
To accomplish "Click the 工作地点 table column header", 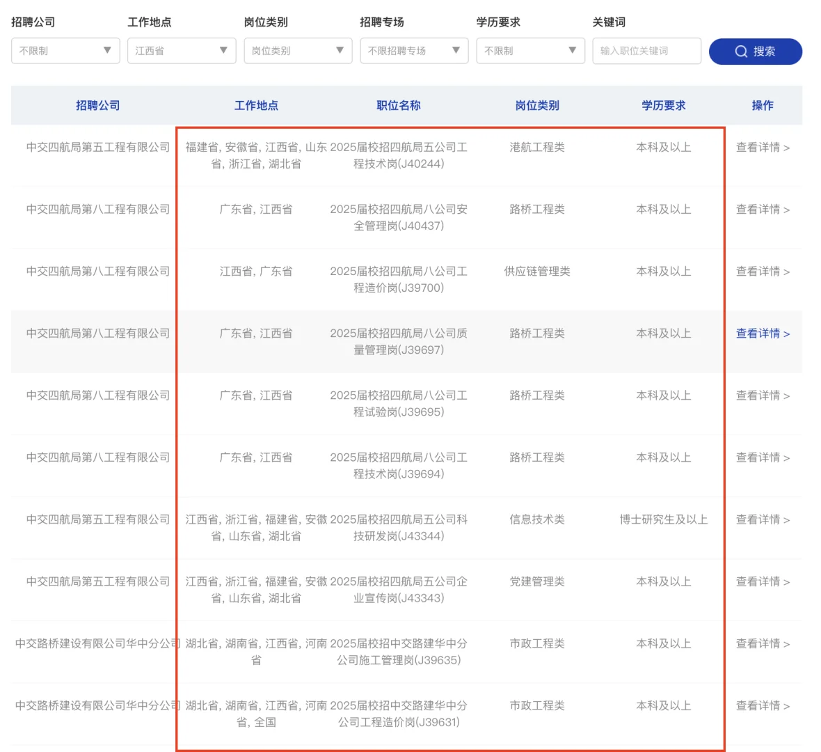I will click(x=256, y=105).
